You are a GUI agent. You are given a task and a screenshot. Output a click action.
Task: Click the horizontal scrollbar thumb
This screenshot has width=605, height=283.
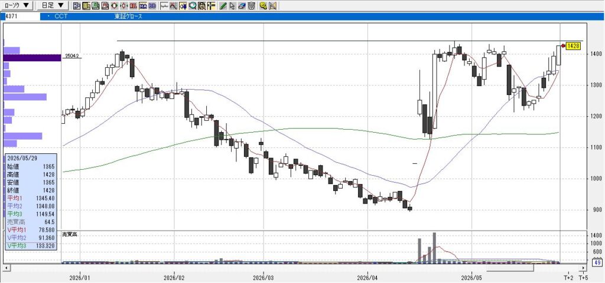pyautogui.click(x=509, y=267)
